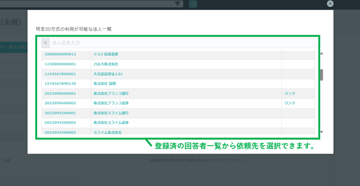Click the list scroll up arrow

click(321, 54)
